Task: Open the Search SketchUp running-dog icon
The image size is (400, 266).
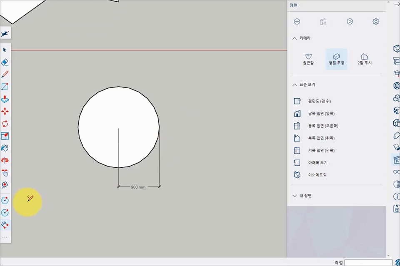Action: click(5, 33)
